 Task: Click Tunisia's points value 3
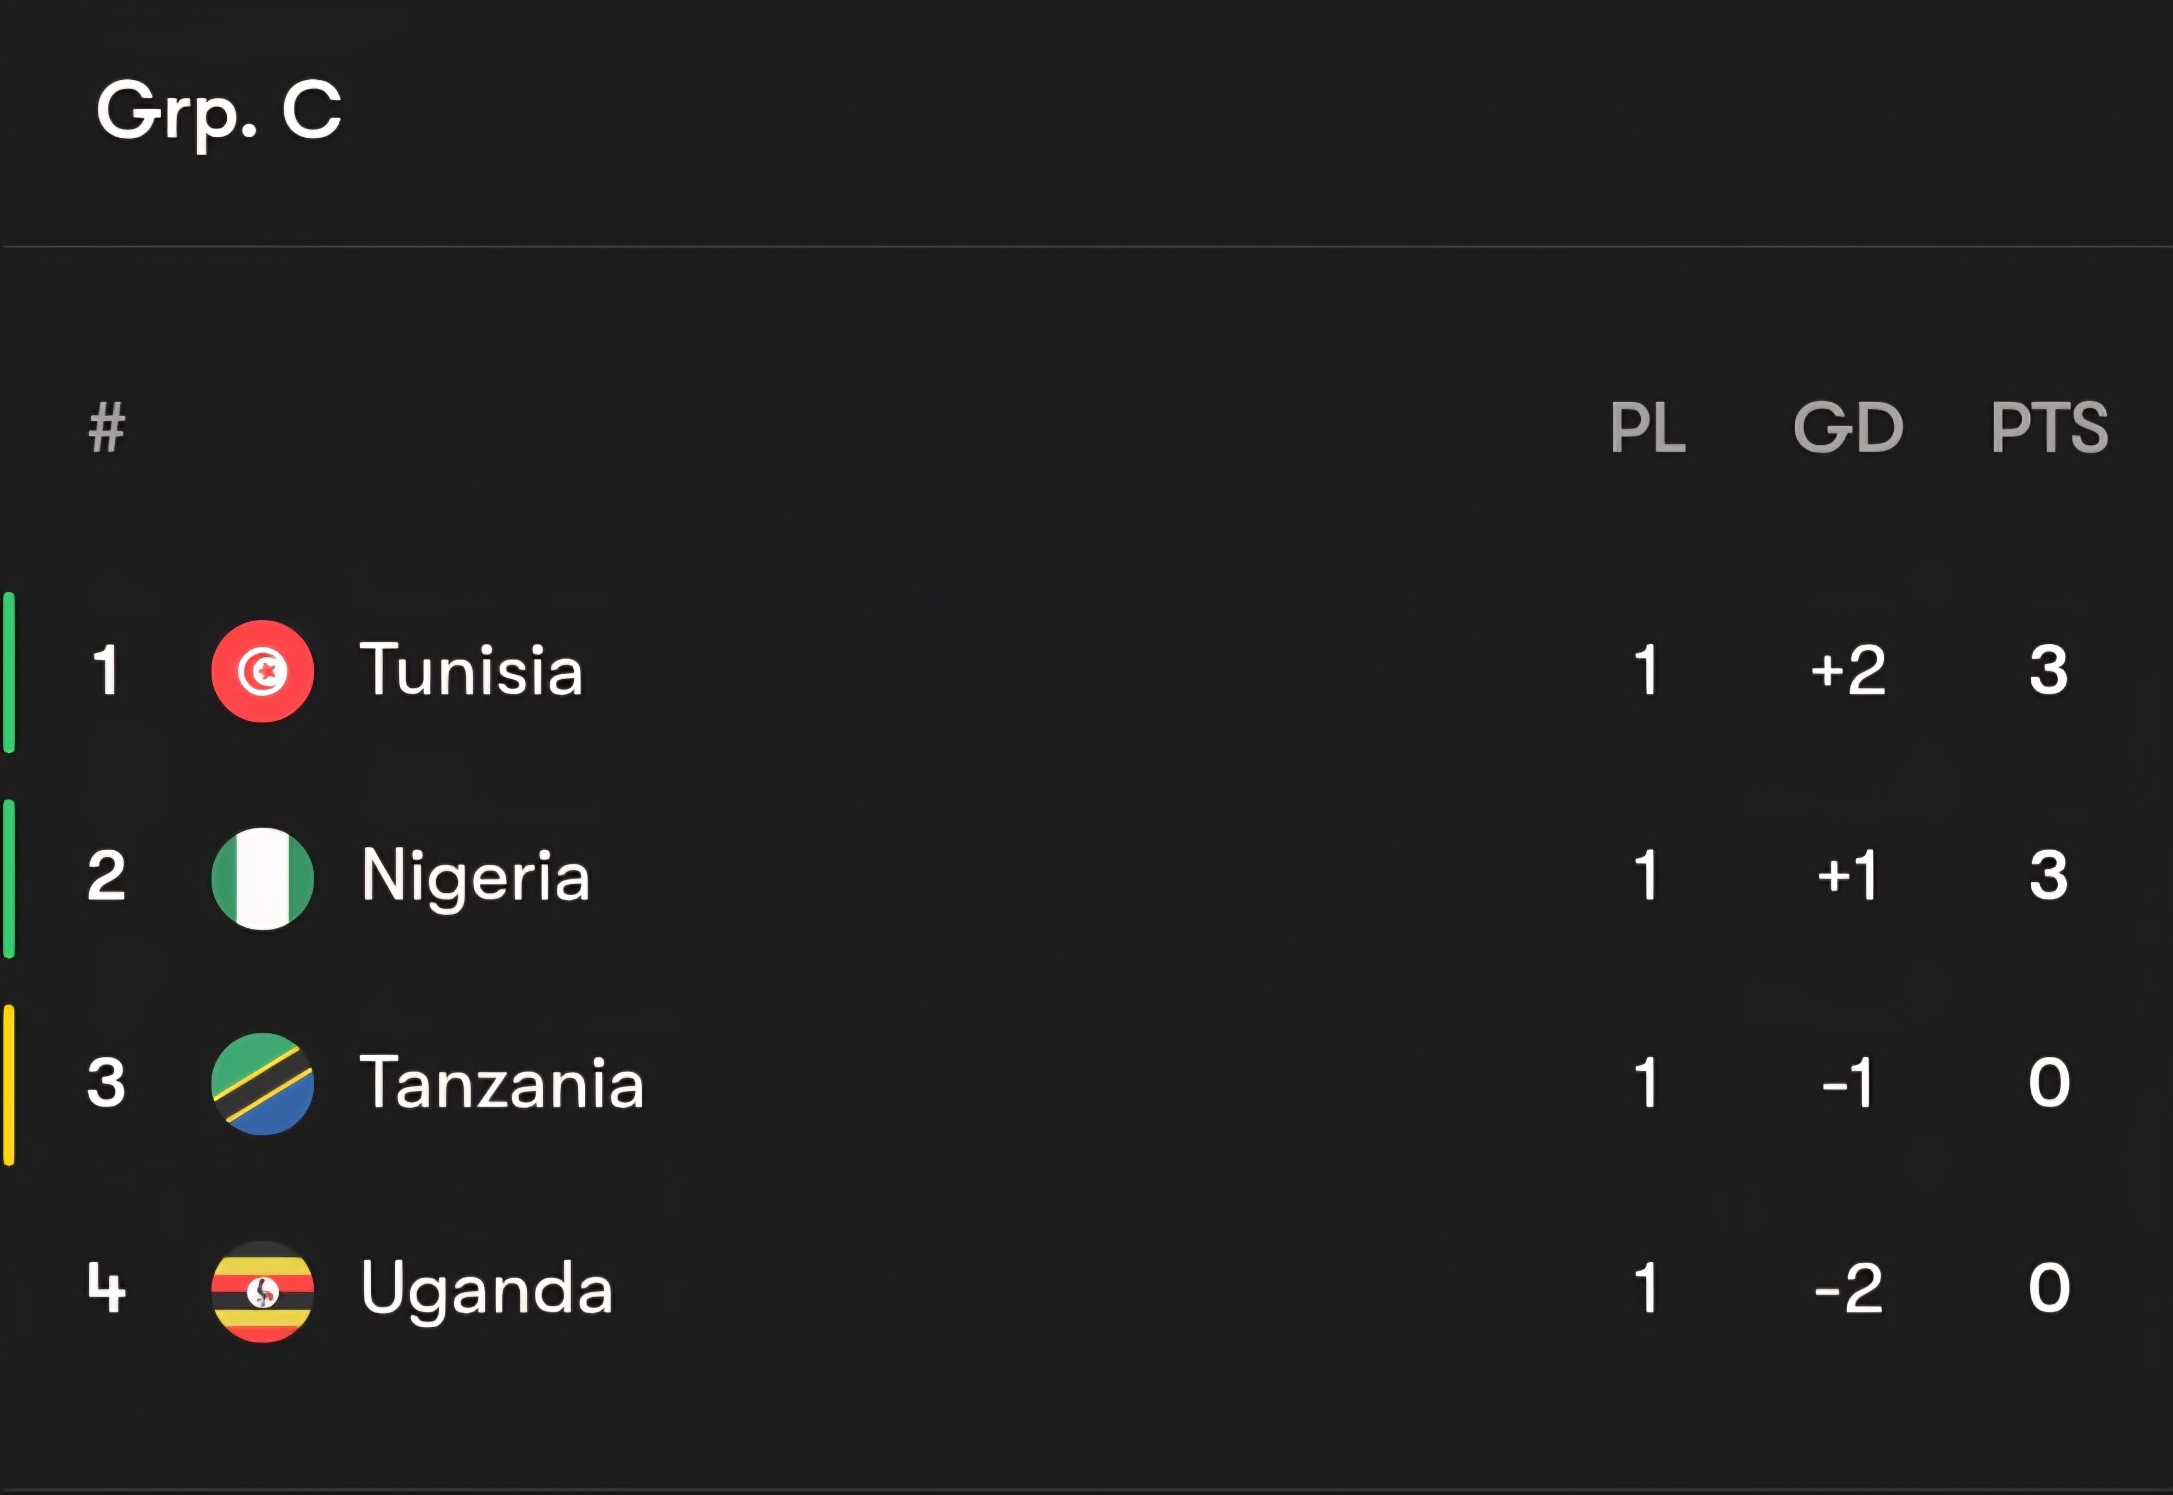pos(2048,670)
